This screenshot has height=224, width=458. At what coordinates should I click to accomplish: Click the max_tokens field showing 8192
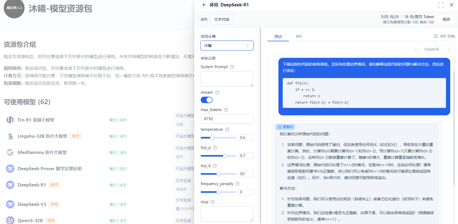click(x=227, y=119)
